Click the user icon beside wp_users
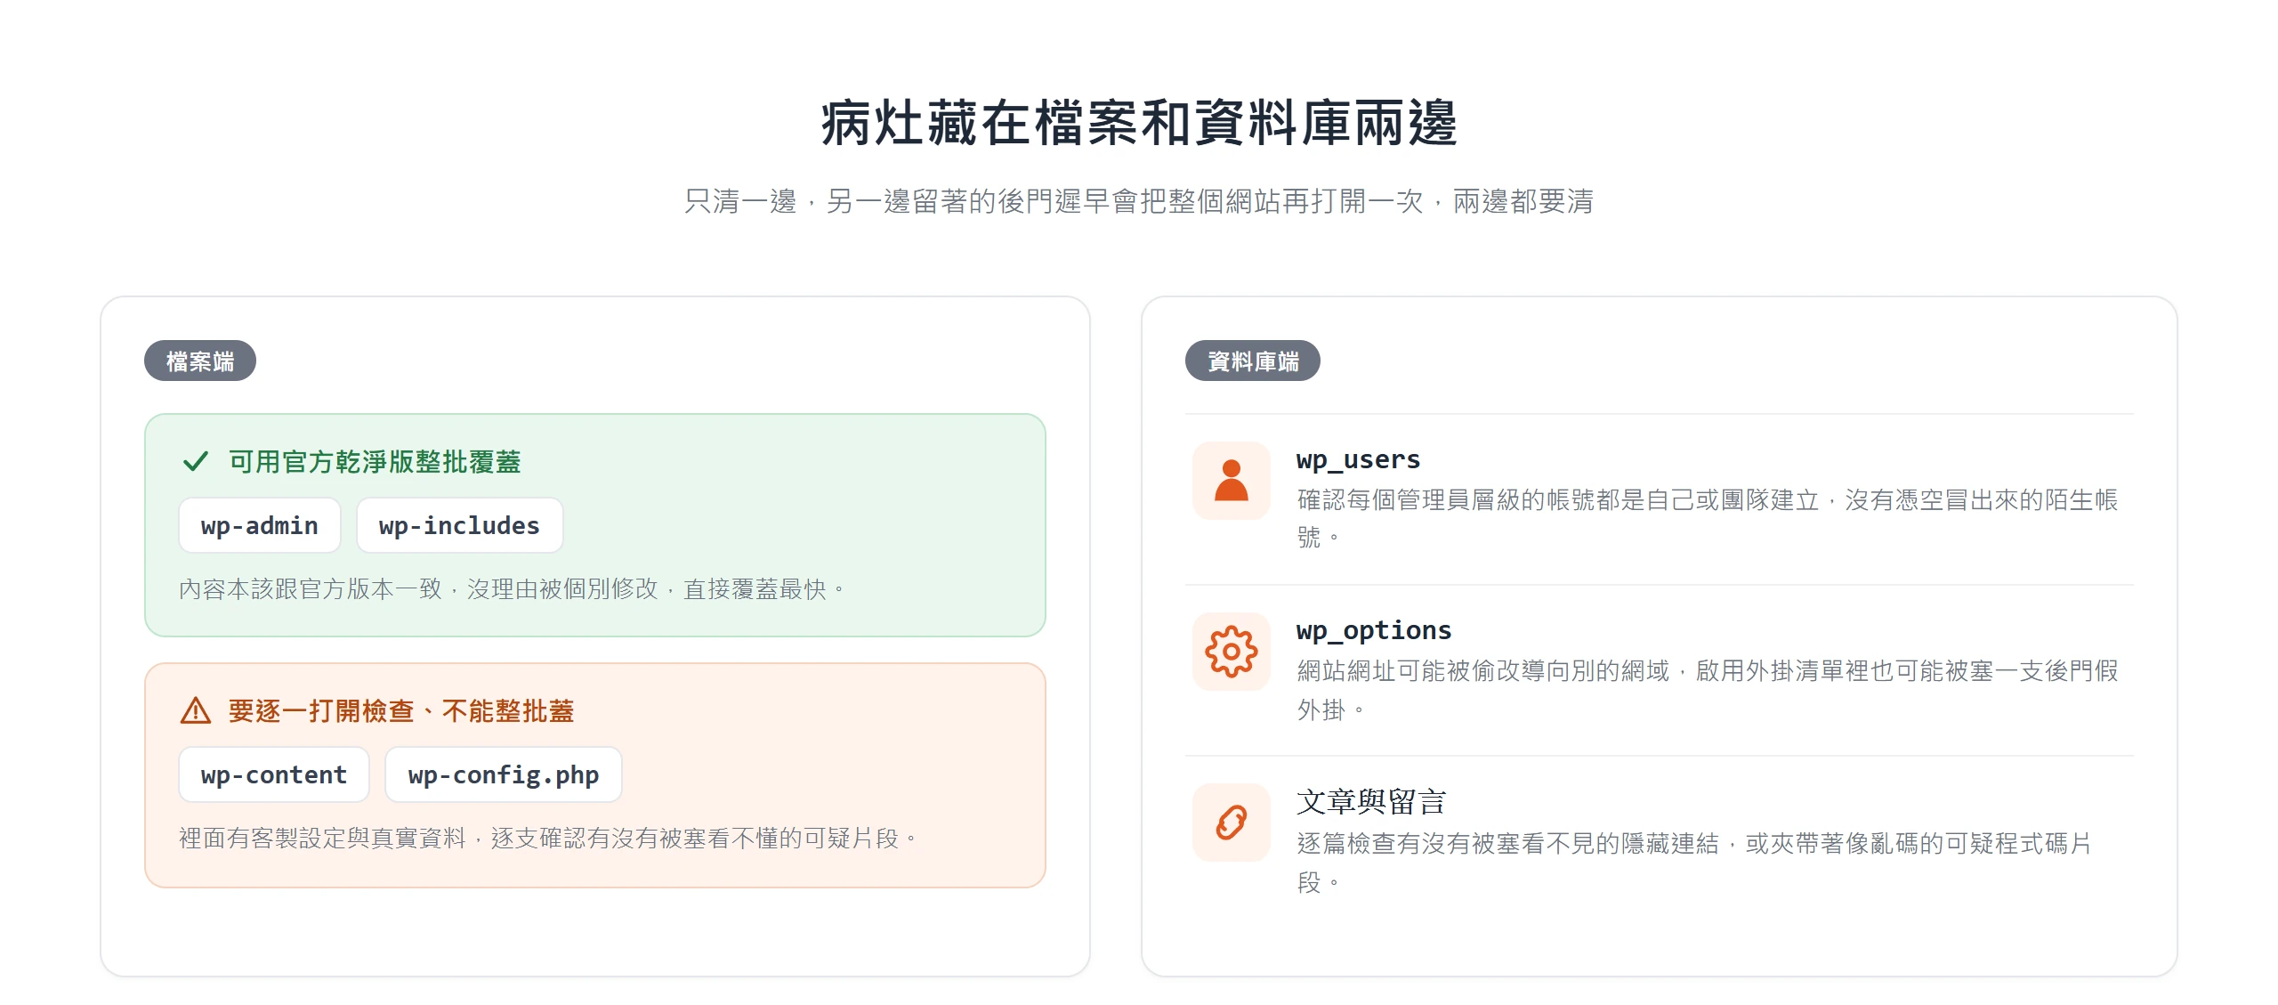Screen dimensions: 2278x1005 point(1231,481)
